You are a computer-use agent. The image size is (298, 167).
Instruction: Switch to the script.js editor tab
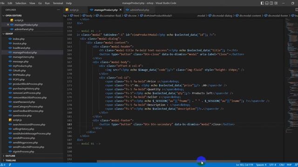pyautogui.click(x=75, y=10)
